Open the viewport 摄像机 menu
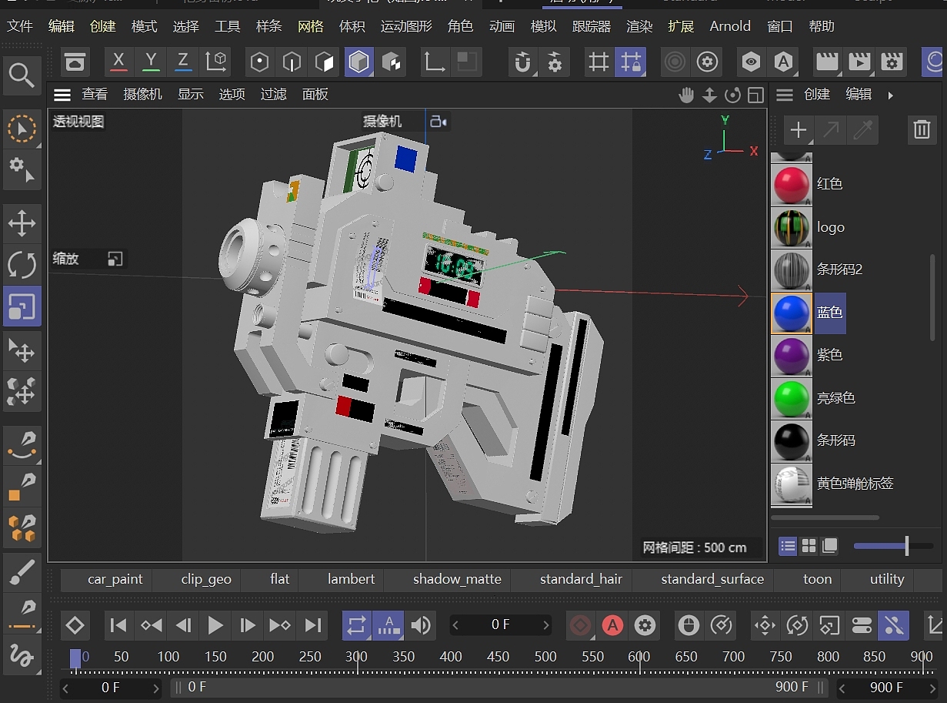Screen dimensions: 947x703 (143, 95)
